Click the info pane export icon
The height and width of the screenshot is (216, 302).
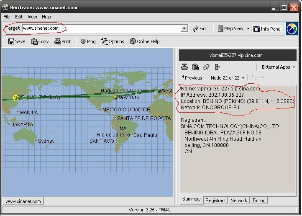click(x=217, y=67)
